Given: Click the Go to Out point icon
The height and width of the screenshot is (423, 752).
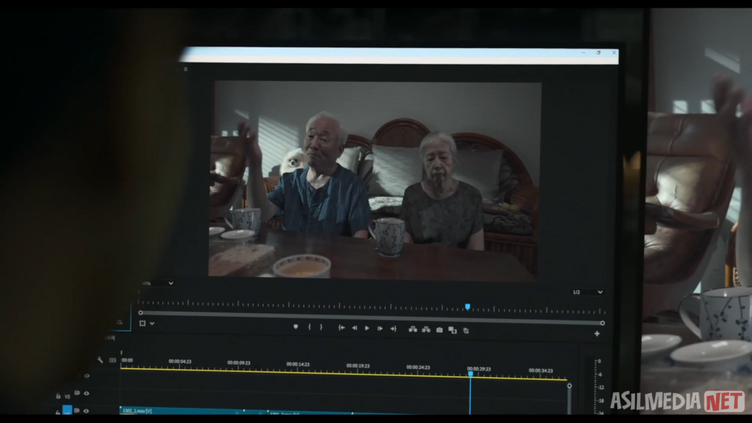Looking at the screenshot, I should coord(393,328).
